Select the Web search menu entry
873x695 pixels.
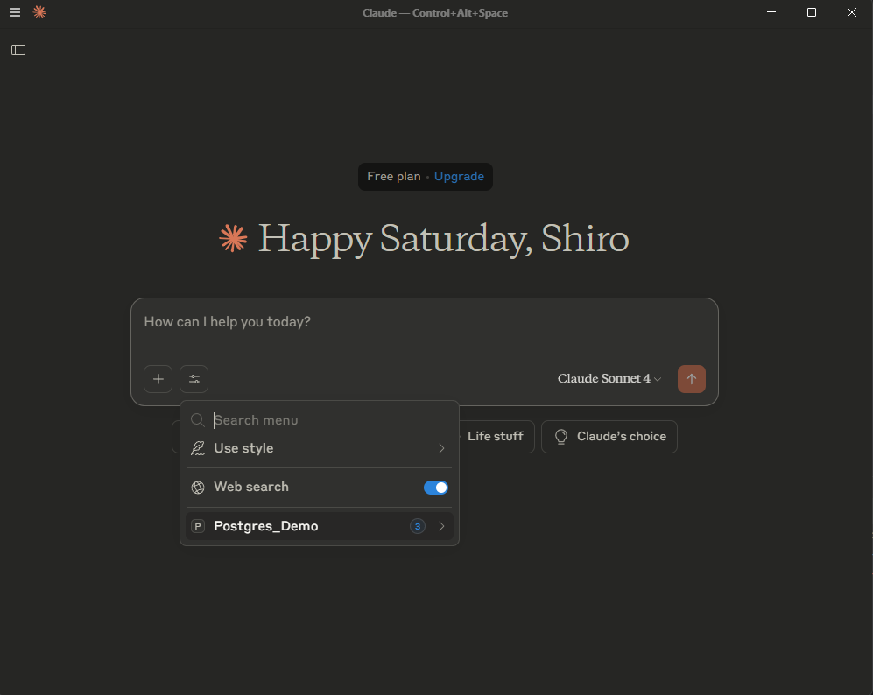pos(320,488)
